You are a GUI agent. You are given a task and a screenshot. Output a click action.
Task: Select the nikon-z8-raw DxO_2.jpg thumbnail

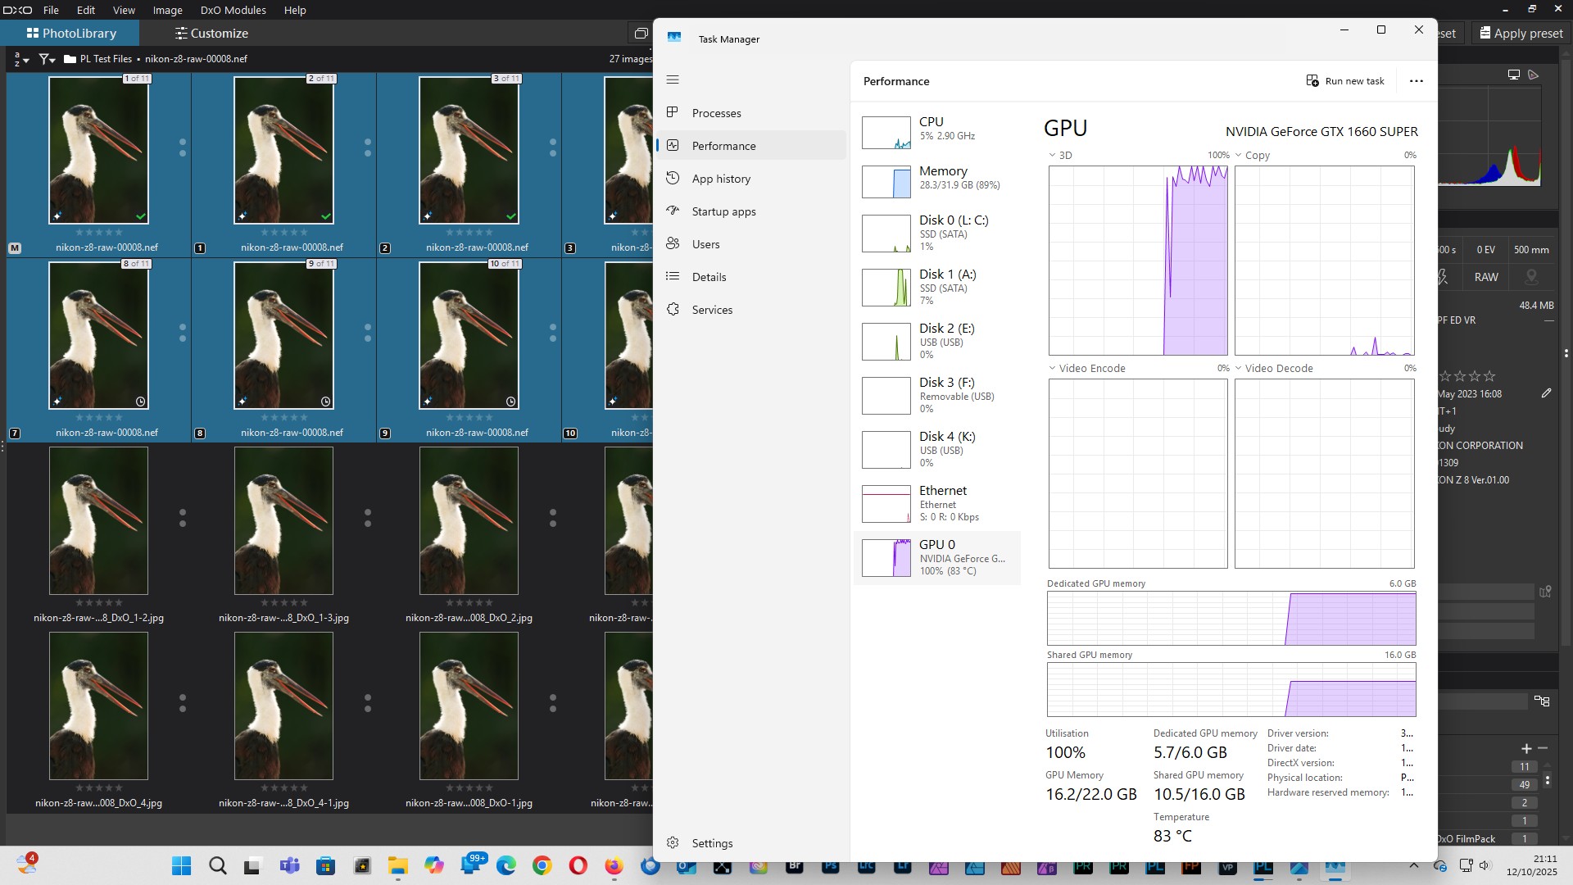469,521
